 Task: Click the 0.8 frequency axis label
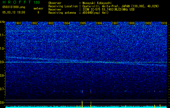pos(2,76)
